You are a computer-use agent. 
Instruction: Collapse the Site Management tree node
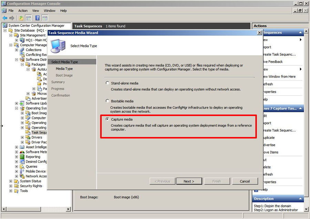11,35
